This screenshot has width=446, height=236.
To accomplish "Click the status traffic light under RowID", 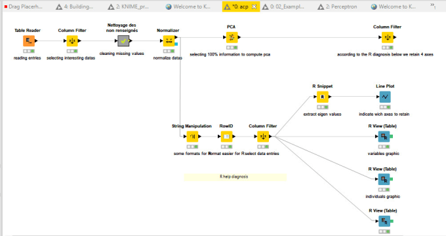I will 226,146.
